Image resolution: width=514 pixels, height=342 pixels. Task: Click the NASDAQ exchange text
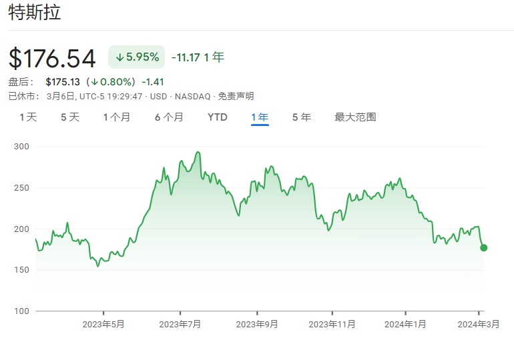[x=192, y=97]
